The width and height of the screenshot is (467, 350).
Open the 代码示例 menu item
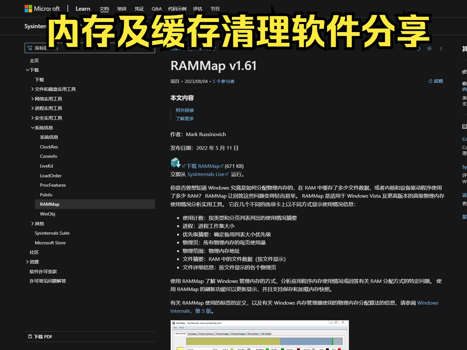point(177,9)
